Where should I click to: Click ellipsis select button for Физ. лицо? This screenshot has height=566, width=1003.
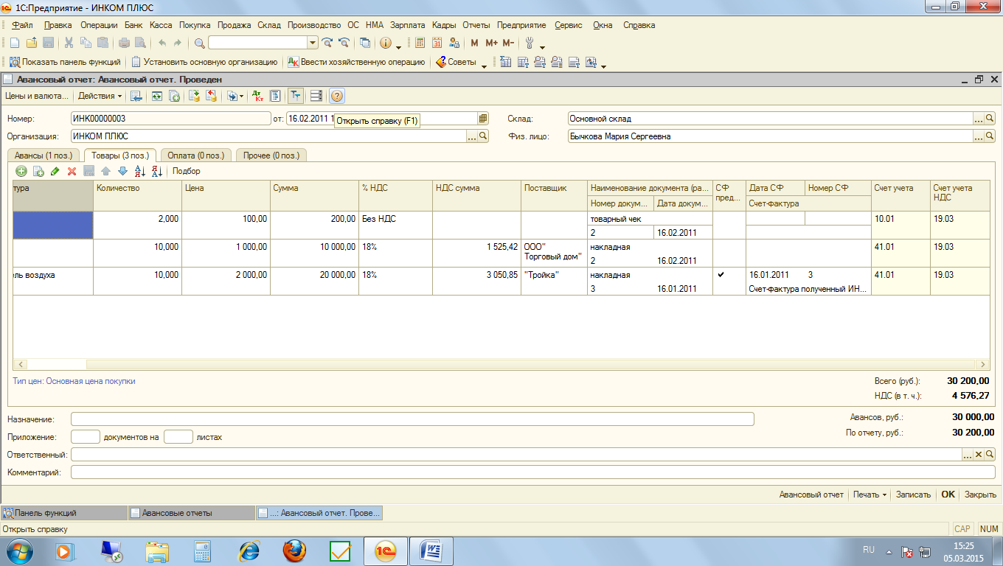pos(979,136)
